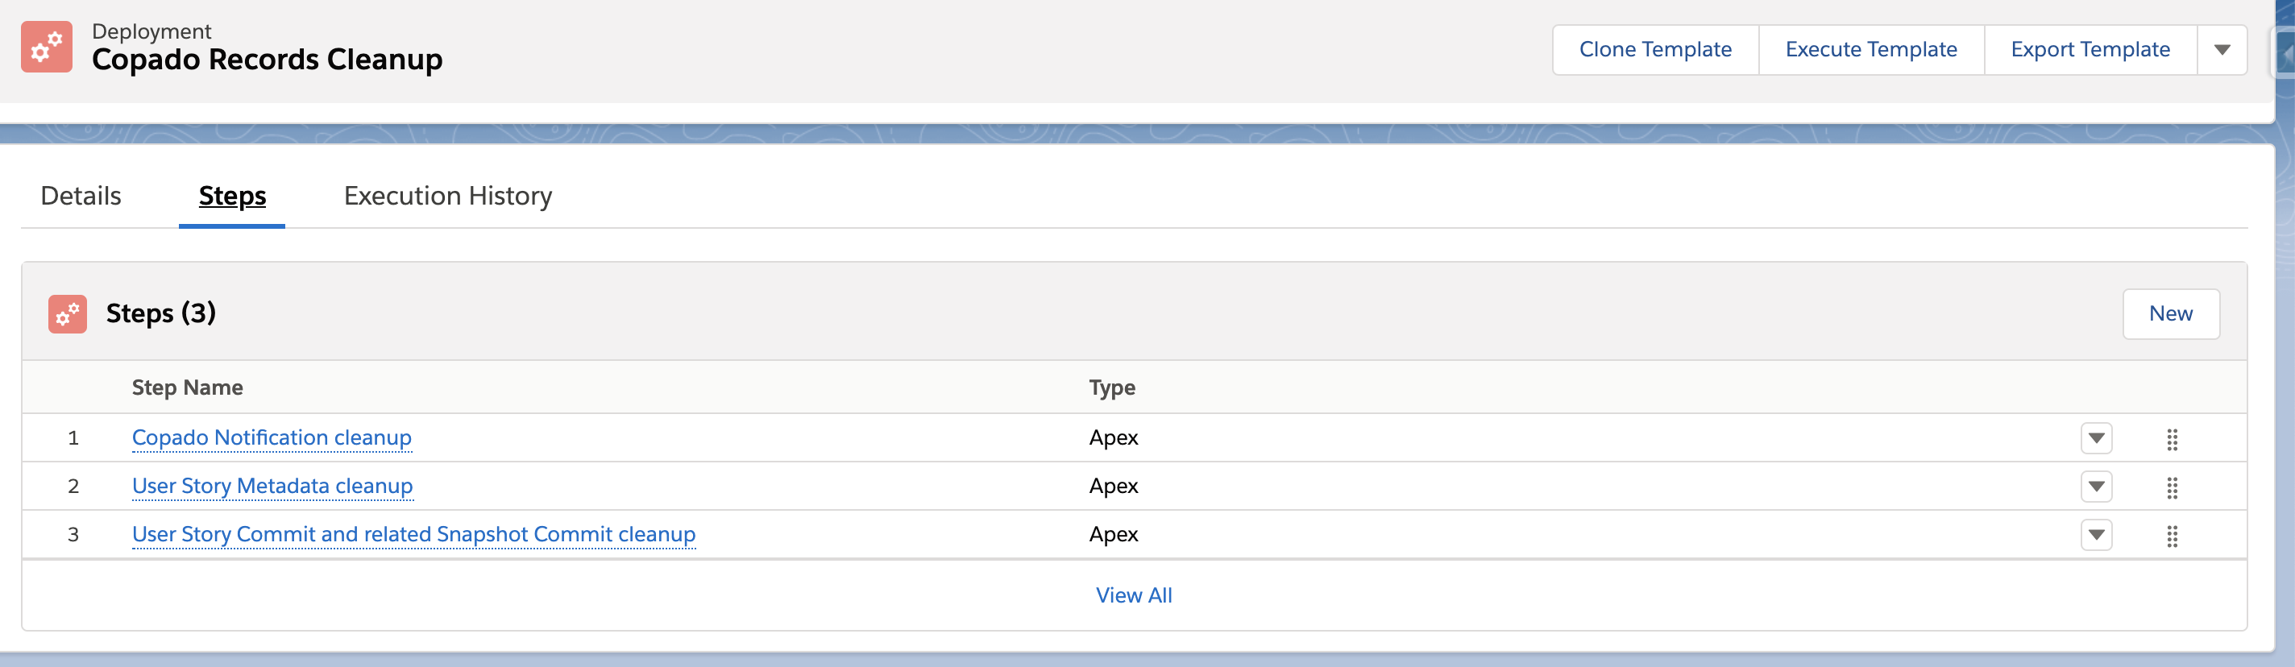
Task: Click the Step Name column header
Action: 187,387
